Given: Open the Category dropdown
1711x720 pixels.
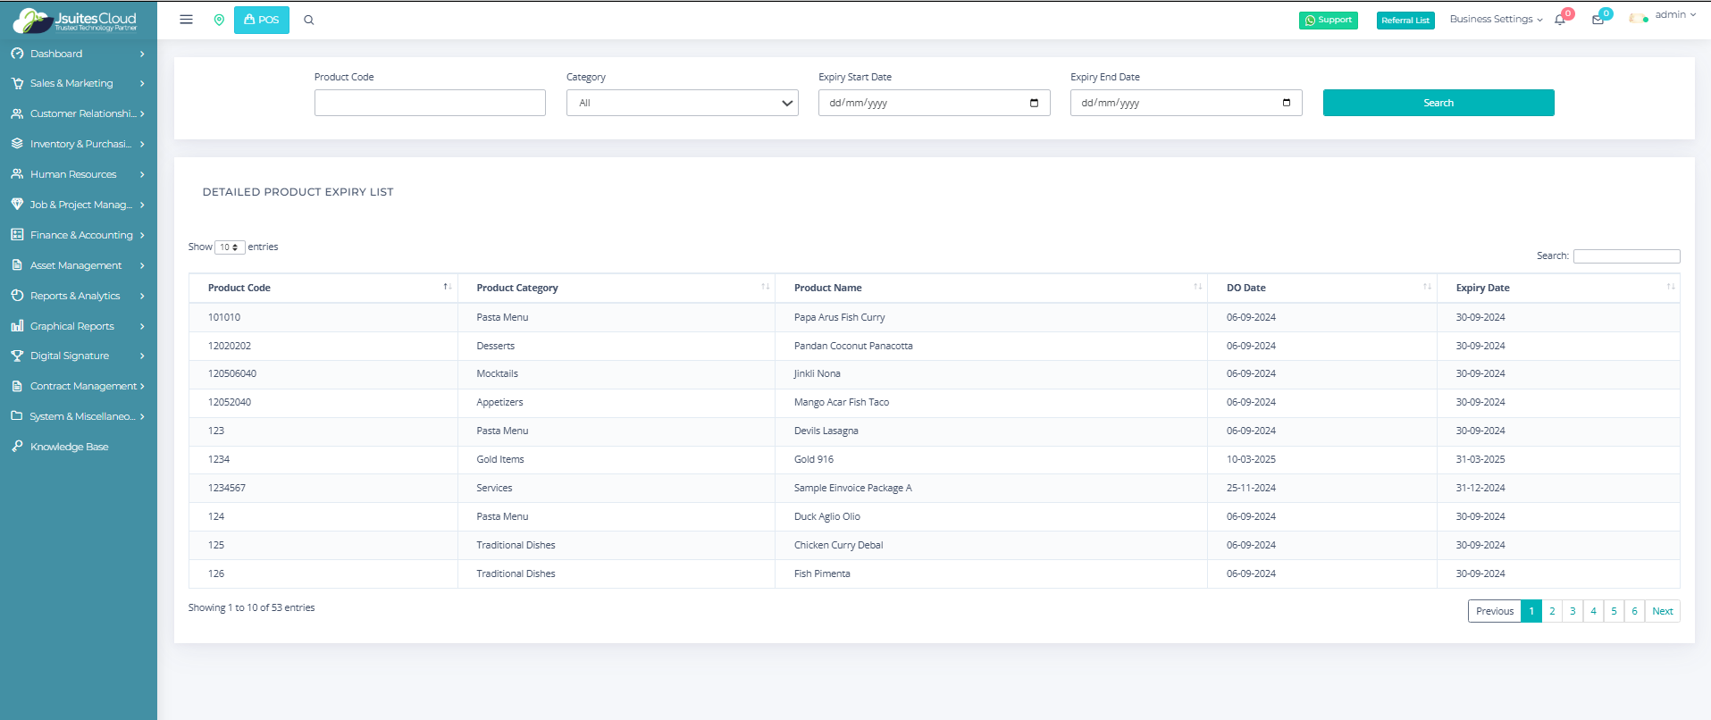Looking at the screenshot, I should click(x=682, y=103).
